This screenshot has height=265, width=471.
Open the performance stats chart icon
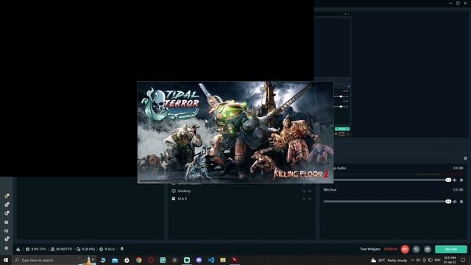click(x=18, y=249)
